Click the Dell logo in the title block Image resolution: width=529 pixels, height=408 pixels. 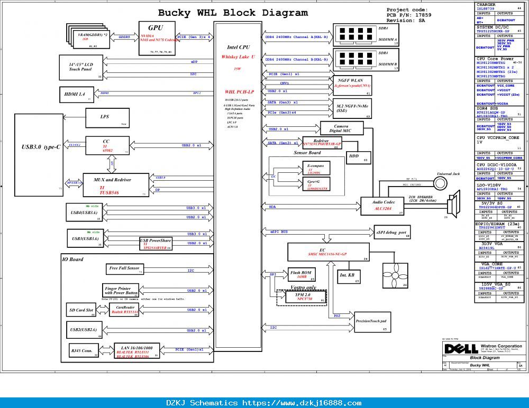click(x=461, y=348)
